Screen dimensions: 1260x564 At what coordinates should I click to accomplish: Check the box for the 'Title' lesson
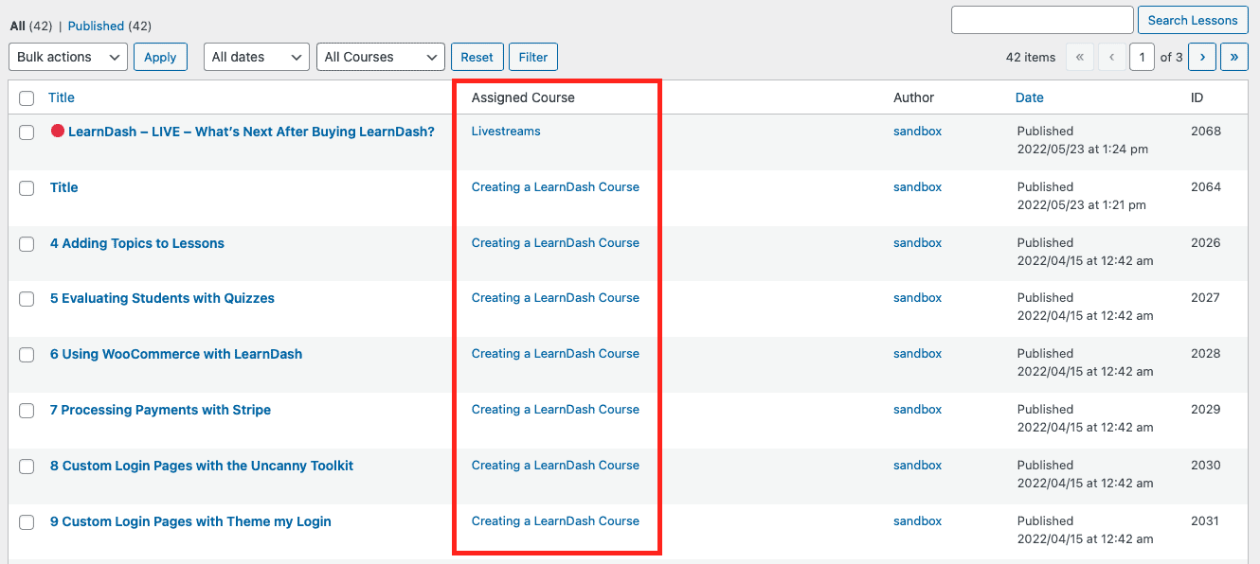click(27, 188)
